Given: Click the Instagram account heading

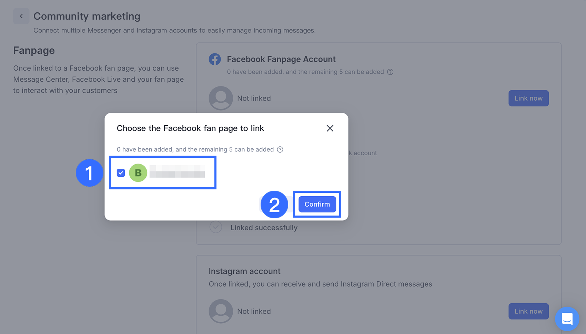Looking at the screenshot, I should (244, 271).
